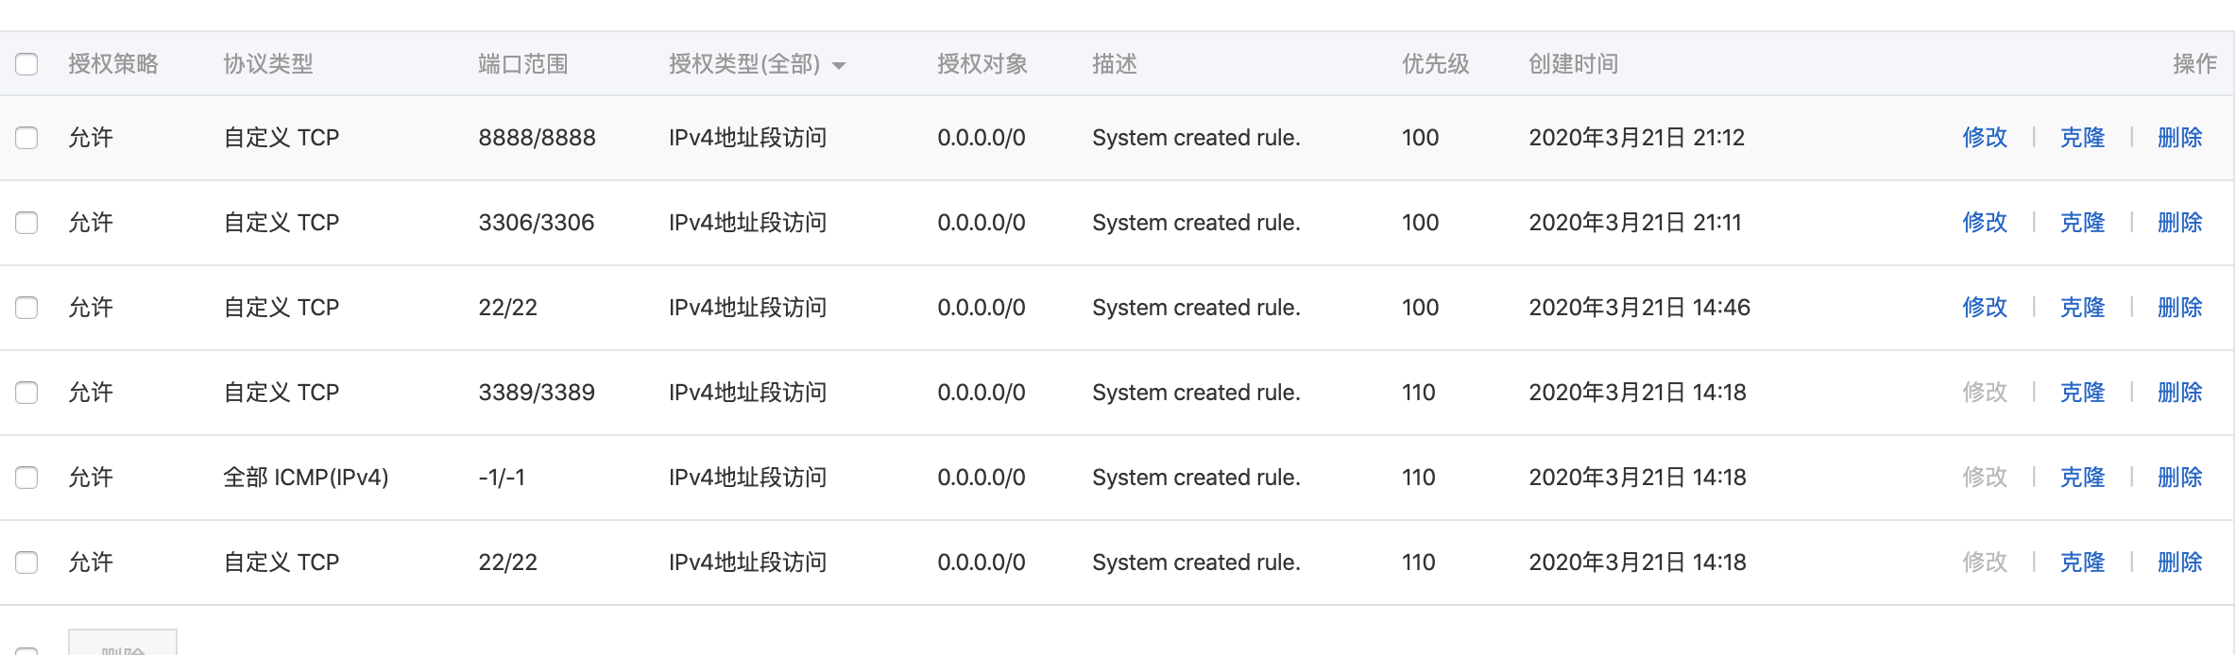Click 修改 for the 8888/8888 rule
The width and height of the screenshot is (2237, 655).
click(1984, 138)
